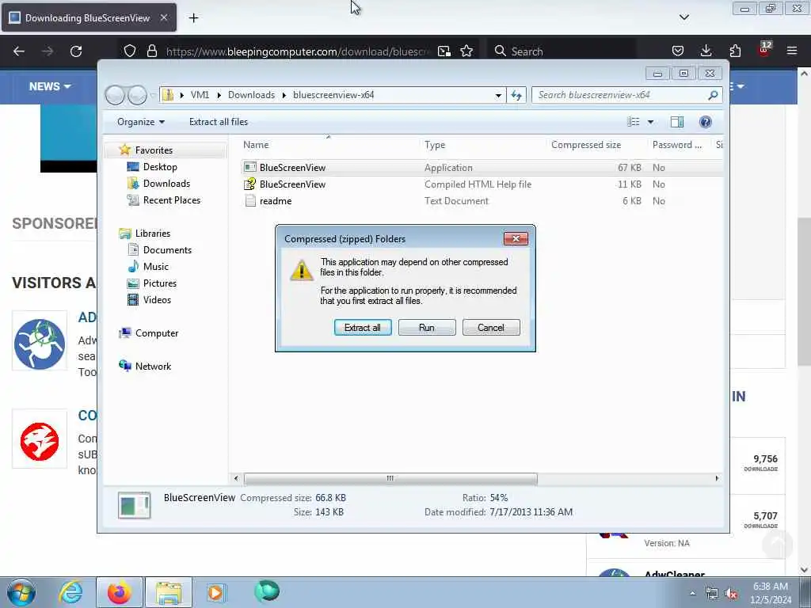Switch to Firefox on the taskbar
Image resolution: width=811 pixels, height=608 pixels.
click(120, 592)
